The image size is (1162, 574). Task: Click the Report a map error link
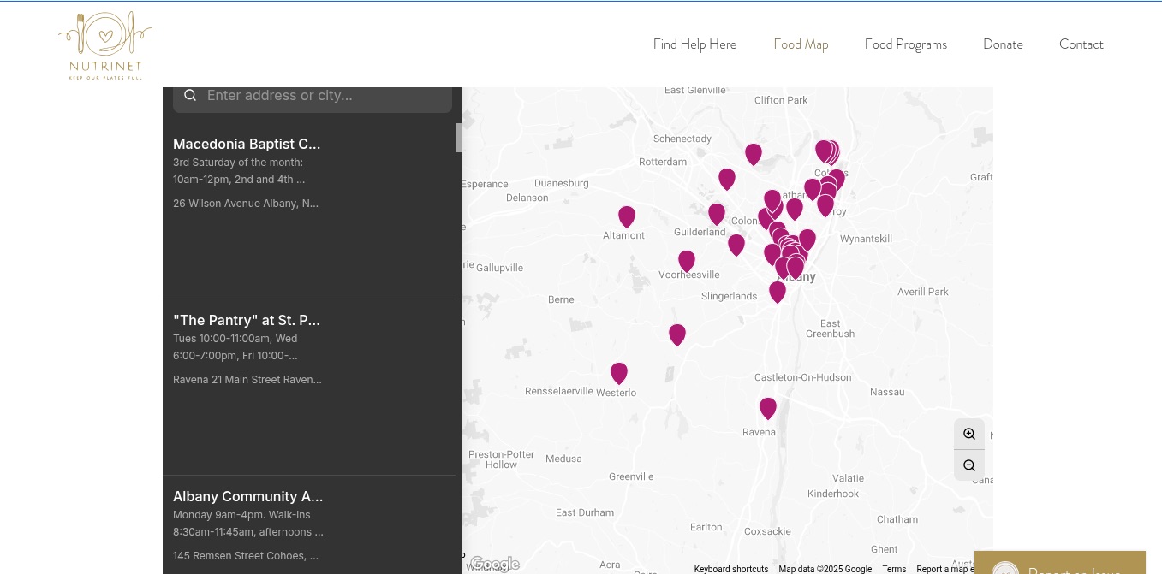pos(945,569)
